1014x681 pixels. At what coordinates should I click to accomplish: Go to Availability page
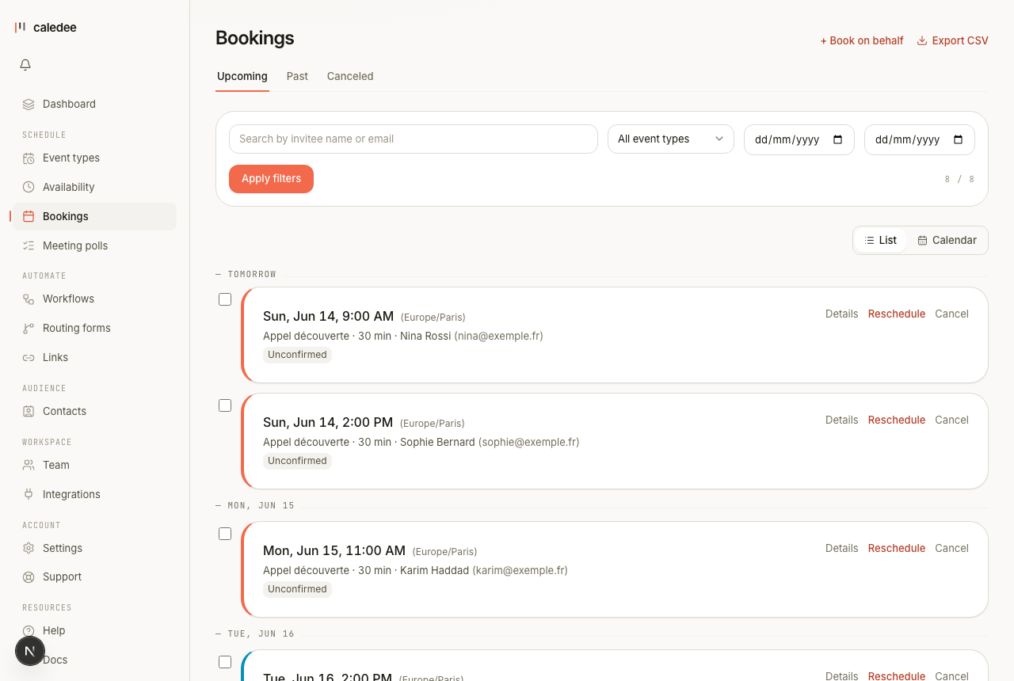click(95, 187)
